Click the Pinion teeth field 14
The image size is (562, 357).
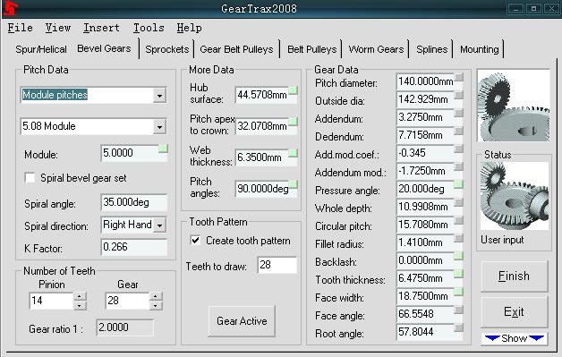pos(51,301)
